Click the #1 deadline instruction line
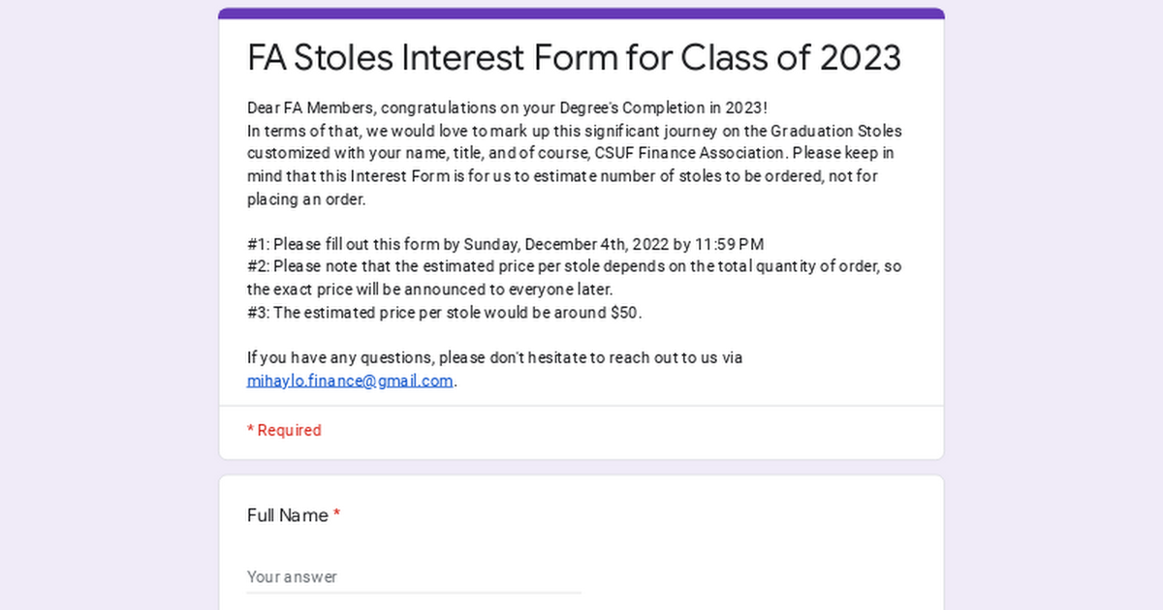 click(505, 244)
